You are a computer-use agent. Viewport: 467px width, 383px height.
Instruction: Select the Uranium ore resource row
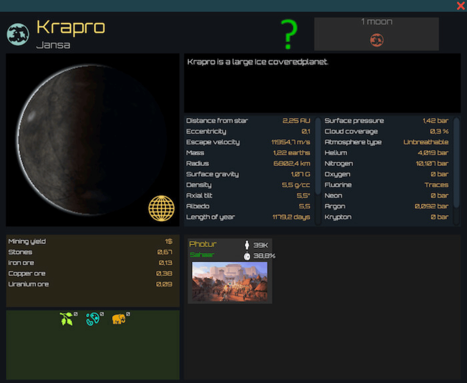[x=90, y=284]
